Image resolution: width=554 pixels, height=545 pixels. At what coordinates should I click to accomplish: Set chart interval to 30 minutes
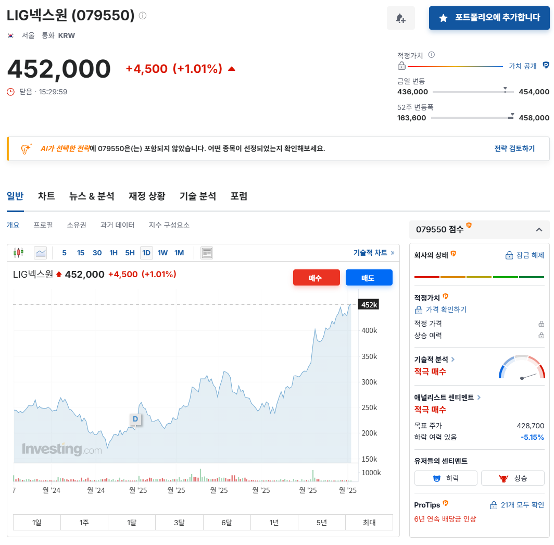tap(97, 253)
